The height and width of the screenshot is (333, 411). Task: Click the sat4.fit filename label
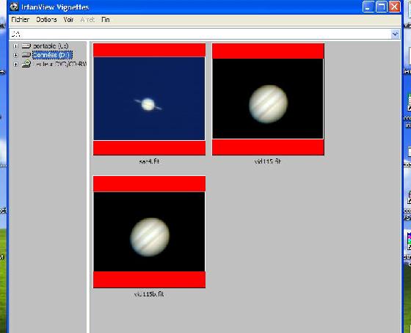[149, 161]
